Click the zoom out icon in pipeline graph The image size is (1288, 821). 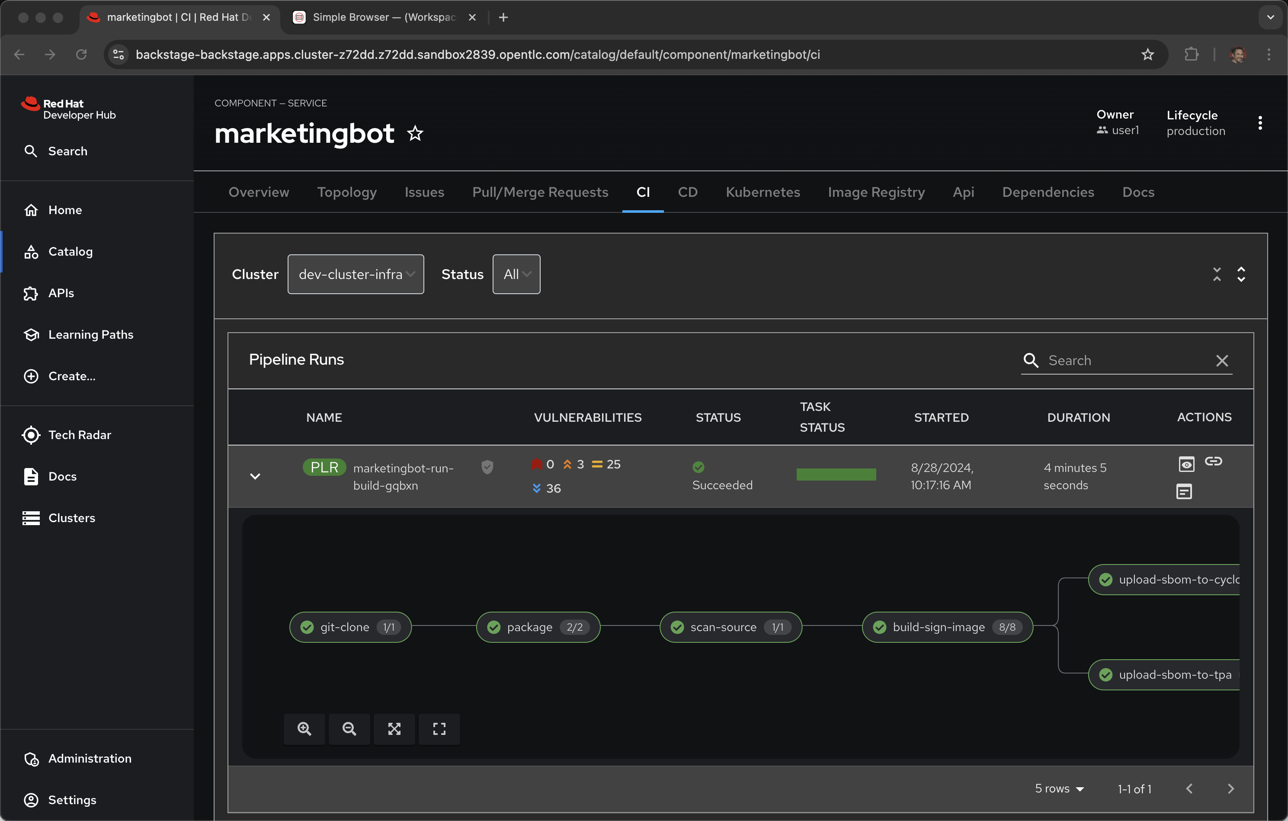point(349,728)
